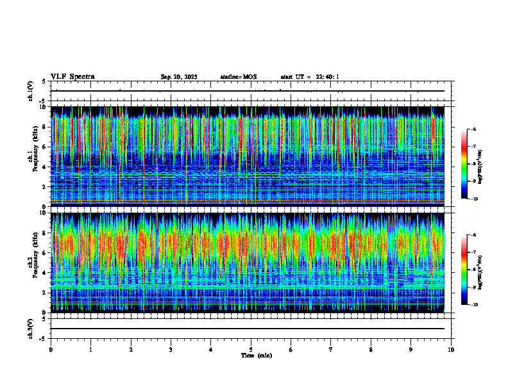Click the 6 kHz tick on ch.2 frequency axis

[x=45, y=253]
